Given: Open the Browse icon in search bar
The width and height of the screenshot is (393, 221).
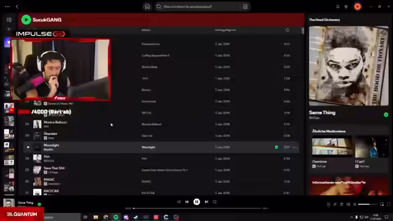Looking at the screenshot, I should (245, 7).
